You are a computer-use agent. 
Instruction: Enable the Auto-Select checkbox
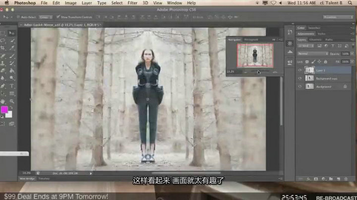(x=17, y=16)
